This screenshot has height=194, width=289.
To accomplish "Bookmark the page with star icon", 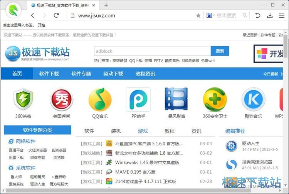I will [198, 15].
